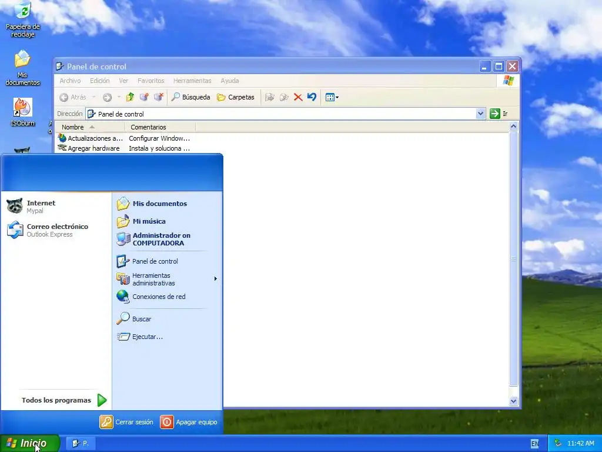Open the Herramientas menu

click(192, 81)
